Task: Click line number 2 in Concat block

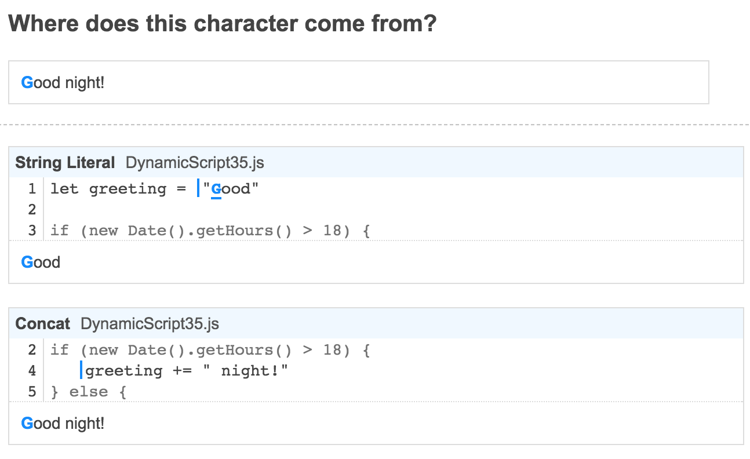Action: tap(32, 350)
